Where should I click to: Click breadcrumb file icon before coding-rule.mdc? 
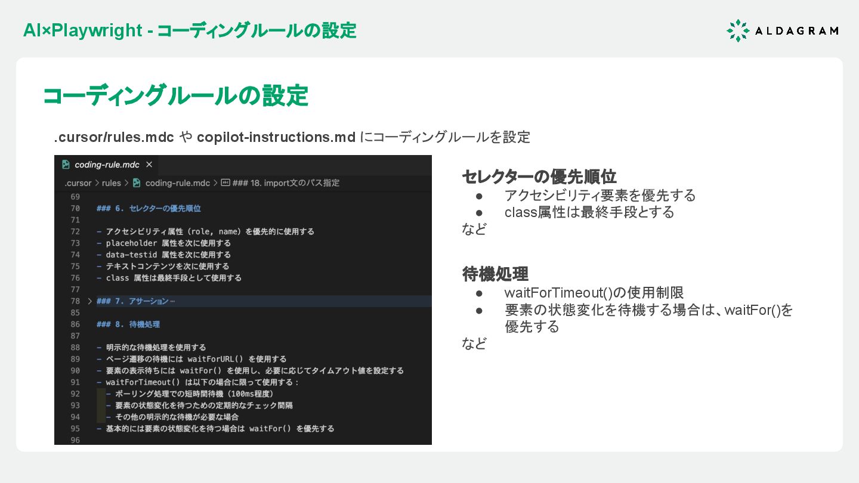[x=137, y=183]
